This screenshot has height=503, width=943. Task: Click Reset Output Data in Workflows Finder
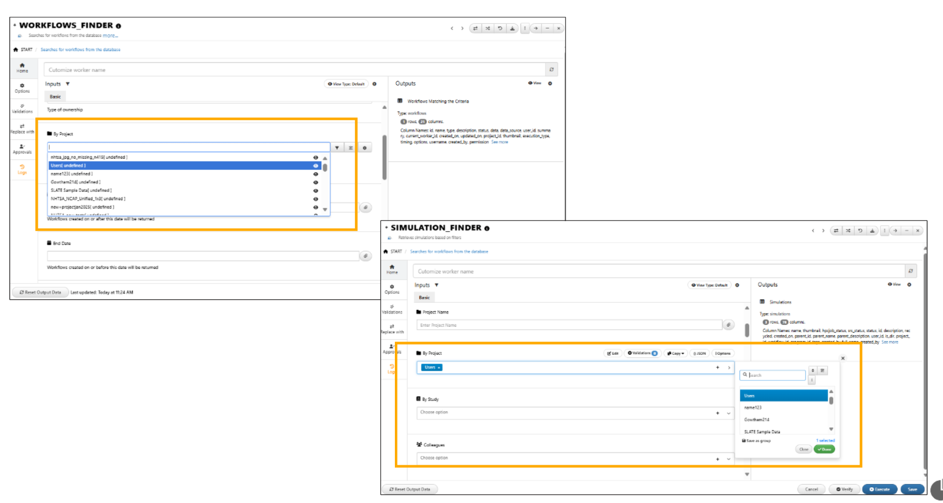40,293
